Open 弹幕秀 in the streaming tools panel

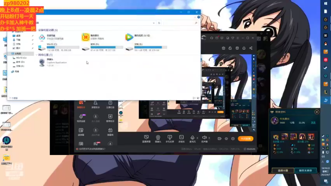(x=110, y=132)
